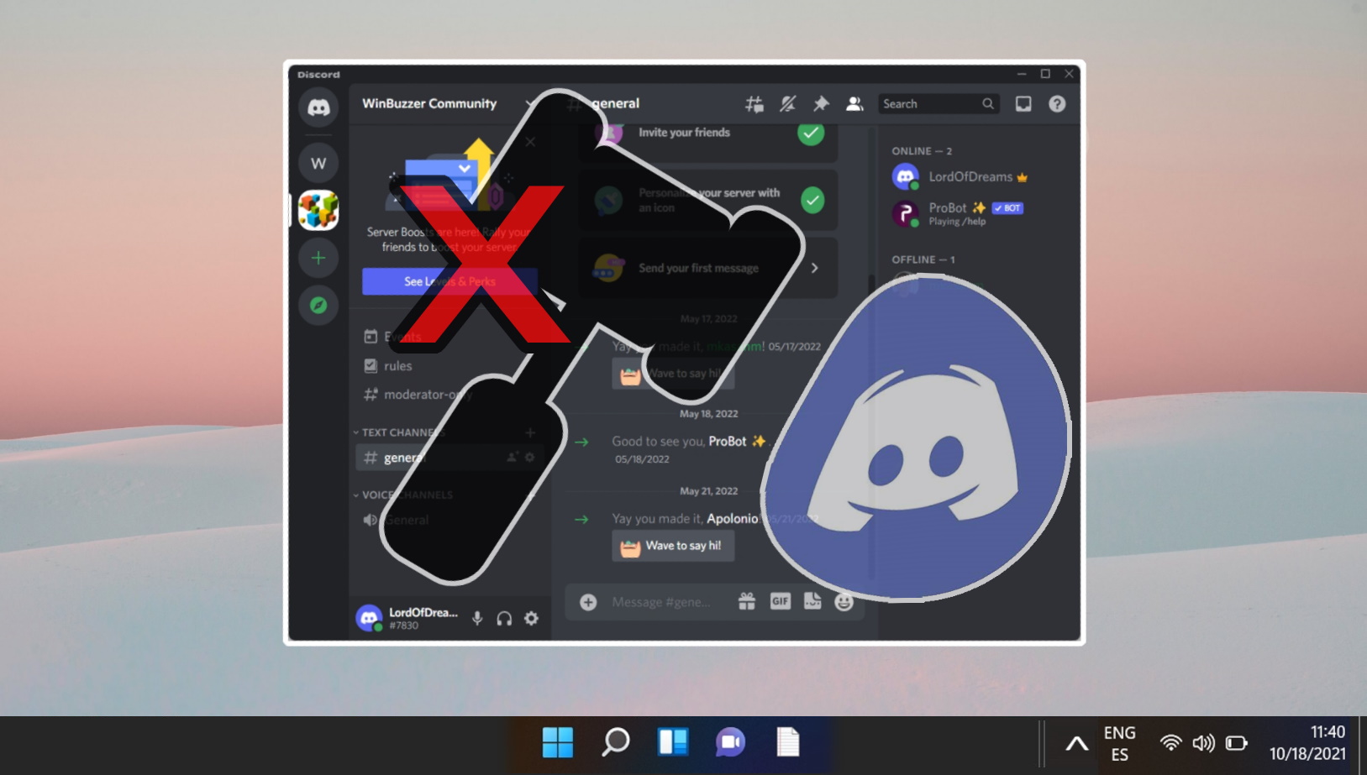The width and height of the screenshot is (1367, 775).
Task: Join the General voice channel speaker icon
Action: pos(371,520)
